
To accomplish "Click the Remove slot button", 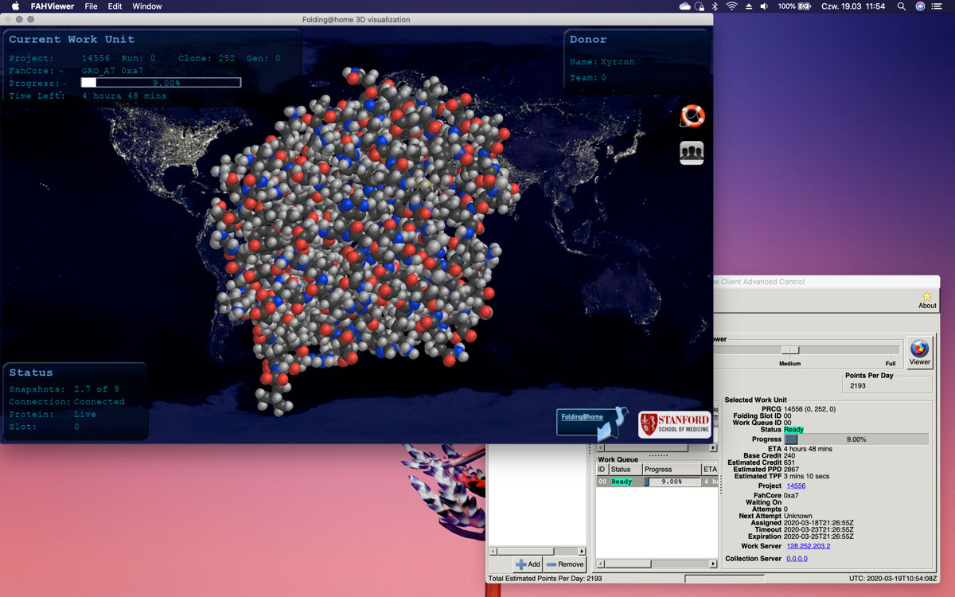I will [565, 564].
